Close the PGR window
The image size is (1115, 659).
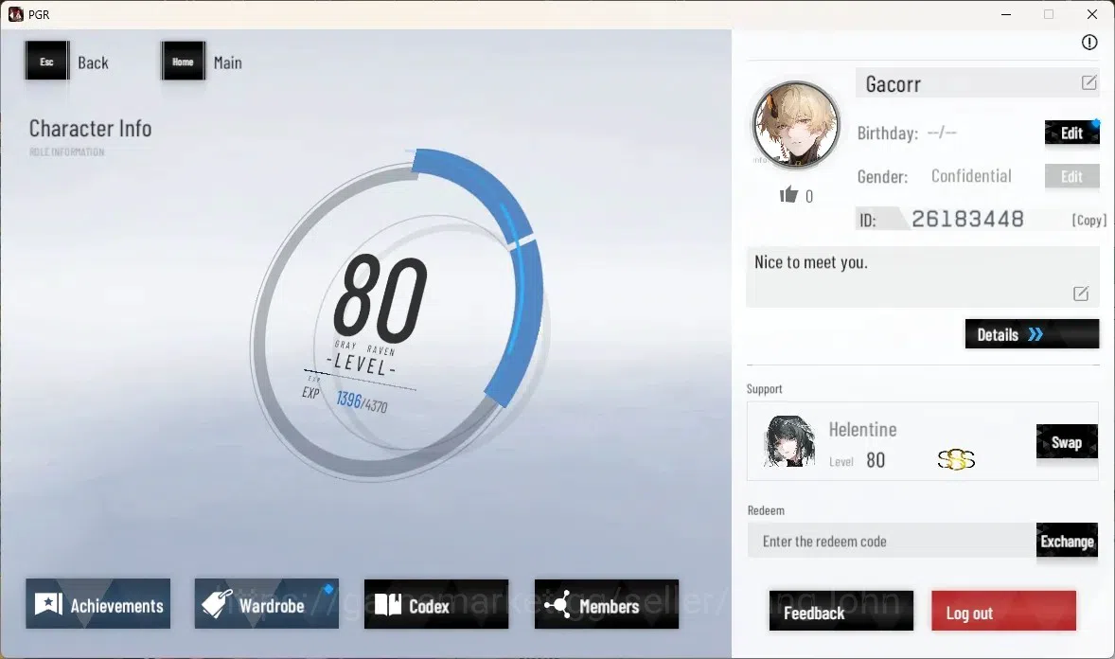1091,14
